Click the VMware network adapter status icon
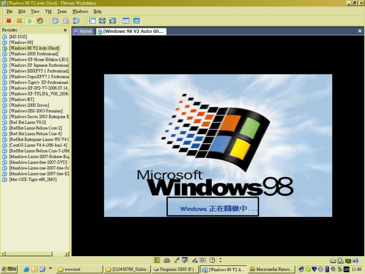Screen dimensions: 365x274 tap(348, 261)
